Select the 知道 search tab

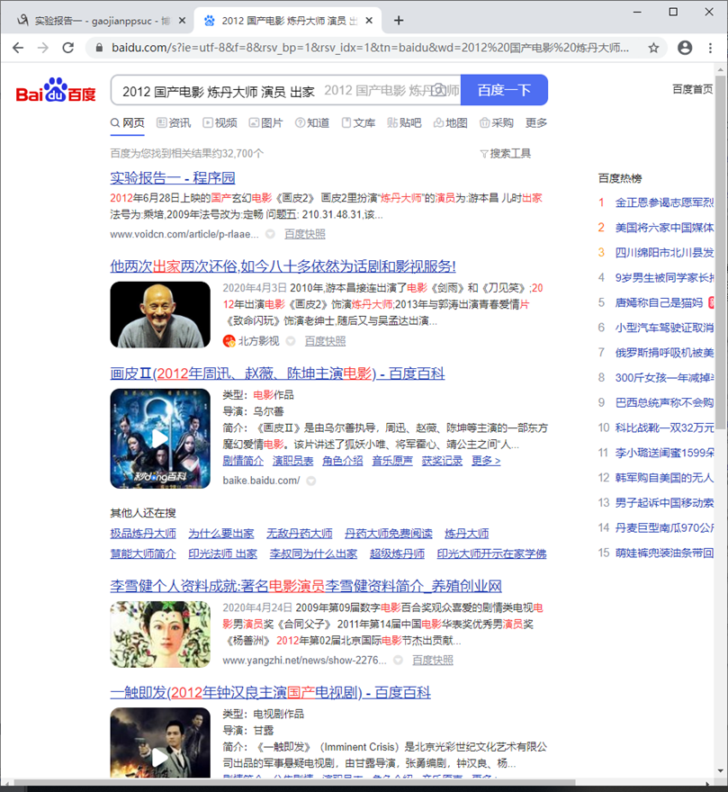312,122
